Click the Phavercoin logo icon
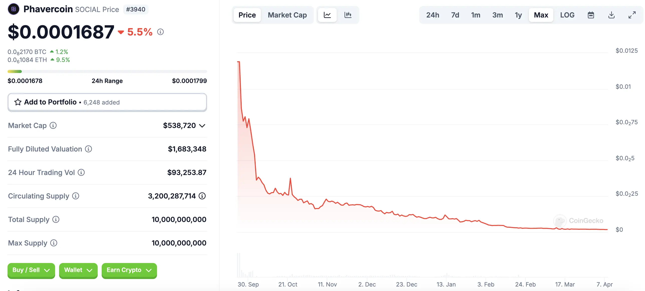The height and width of the screenshot is (291, 645). pyautogui.click(x=14, y=9)
